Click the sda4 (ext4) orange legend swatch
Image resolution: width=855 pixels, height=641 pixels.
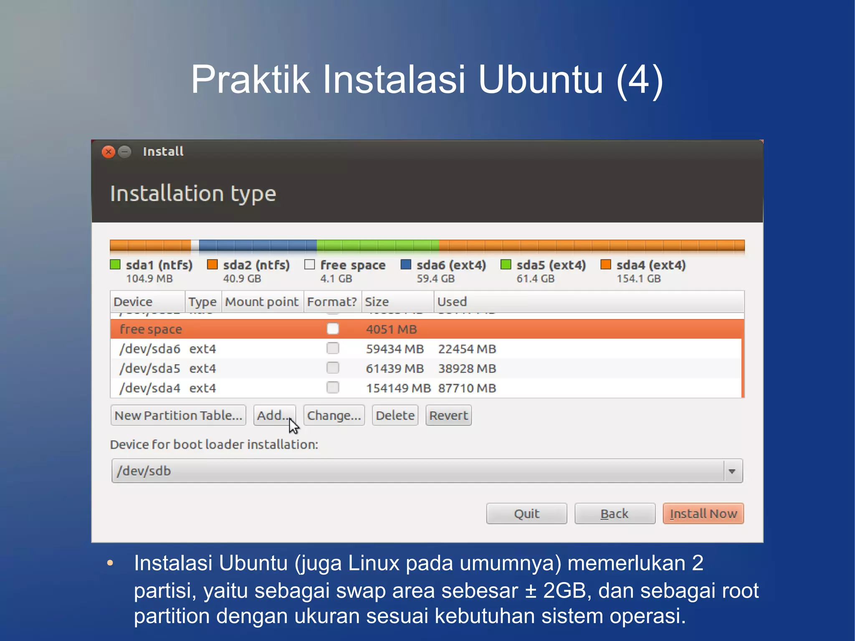(606, 264)
